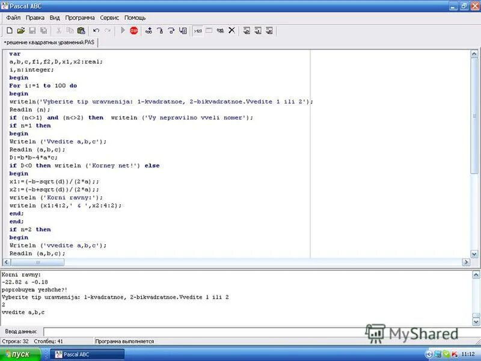Click status bar 'Столбец: 41'
The image size is (481, 361).
tap(49, 341)
